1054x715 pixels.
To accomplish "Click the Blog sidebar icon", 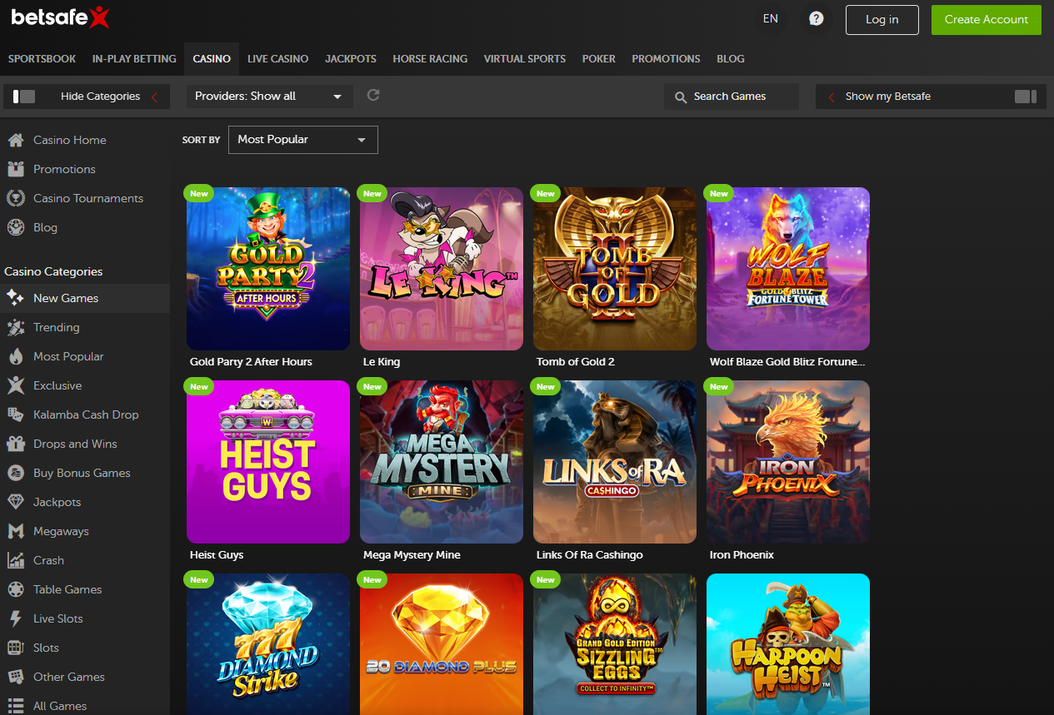I will click(15, 227).
